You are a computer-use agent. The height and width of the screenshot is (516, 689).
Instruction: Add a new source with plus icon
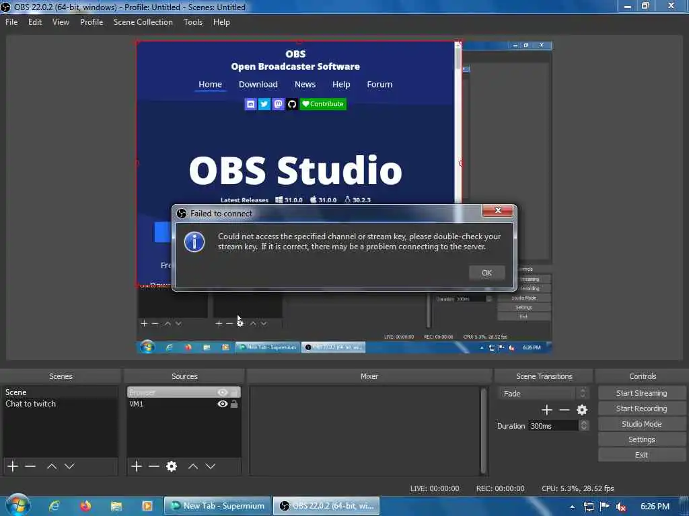(x=136, y=466)
